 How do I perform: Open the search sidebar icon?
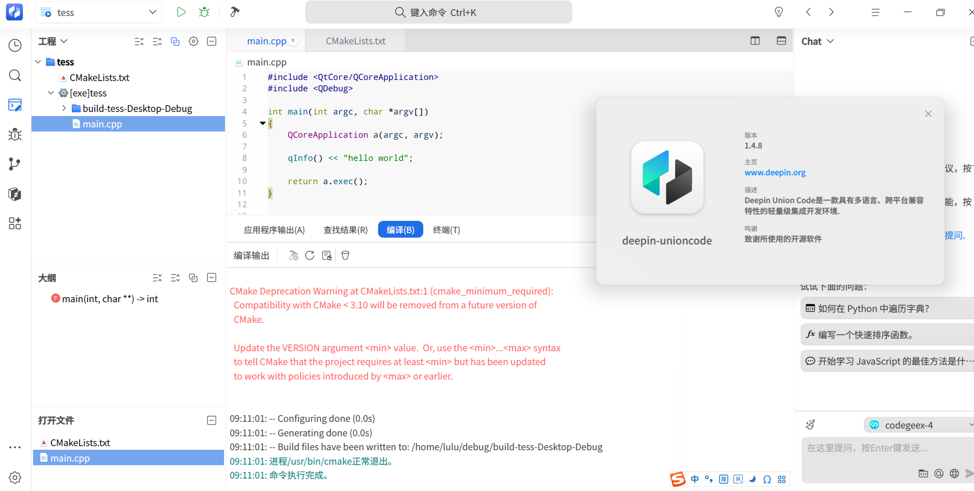15,75
